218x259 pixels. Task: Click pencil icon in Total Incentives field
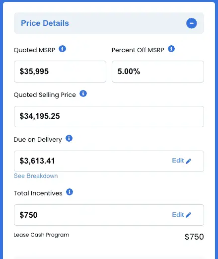(188, 215)
